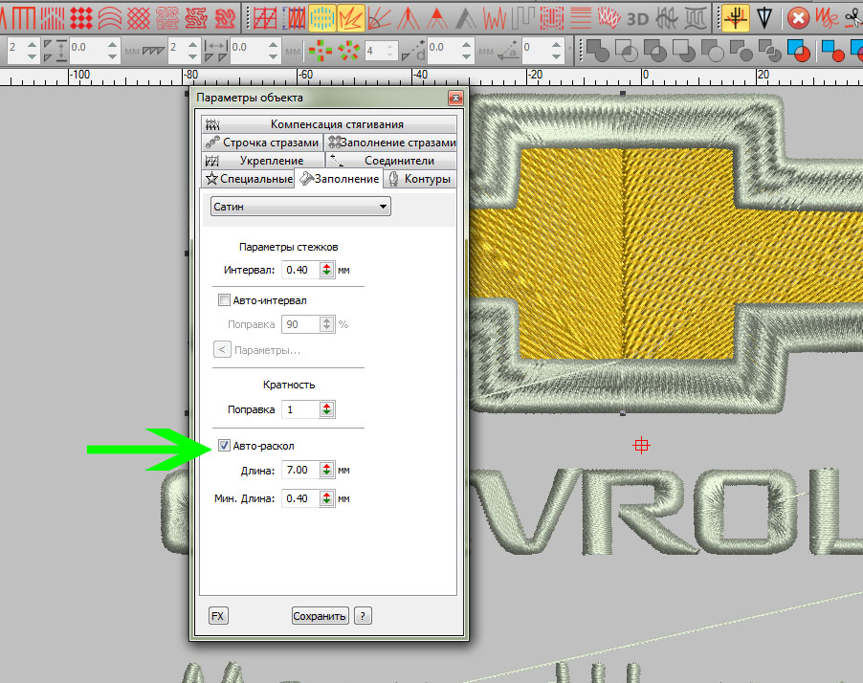Adjust the Кратность Поправка spinner
The width and height of the screenshot is (863, 683).
327,409
